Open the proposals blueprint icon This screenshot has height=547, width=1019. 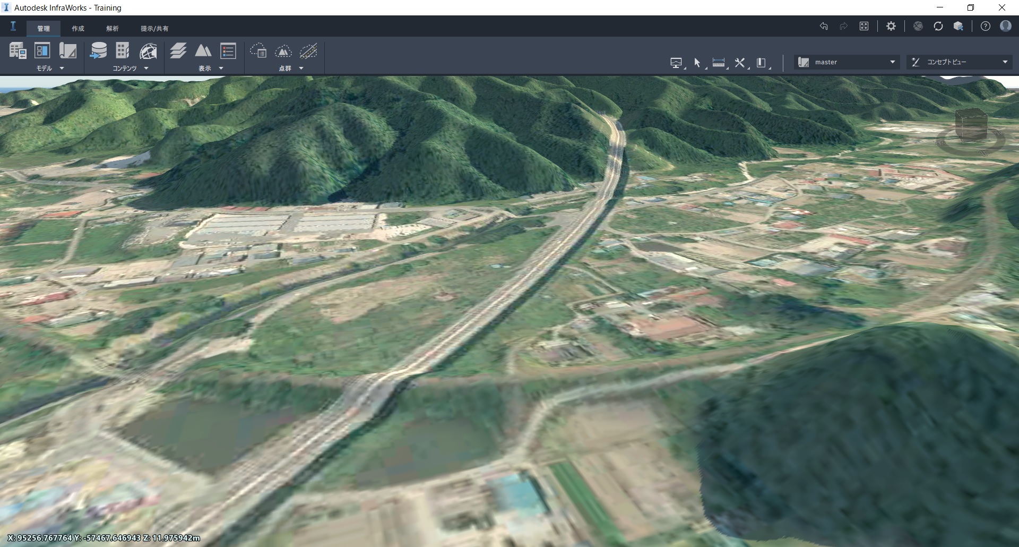(x=67, y=50)
